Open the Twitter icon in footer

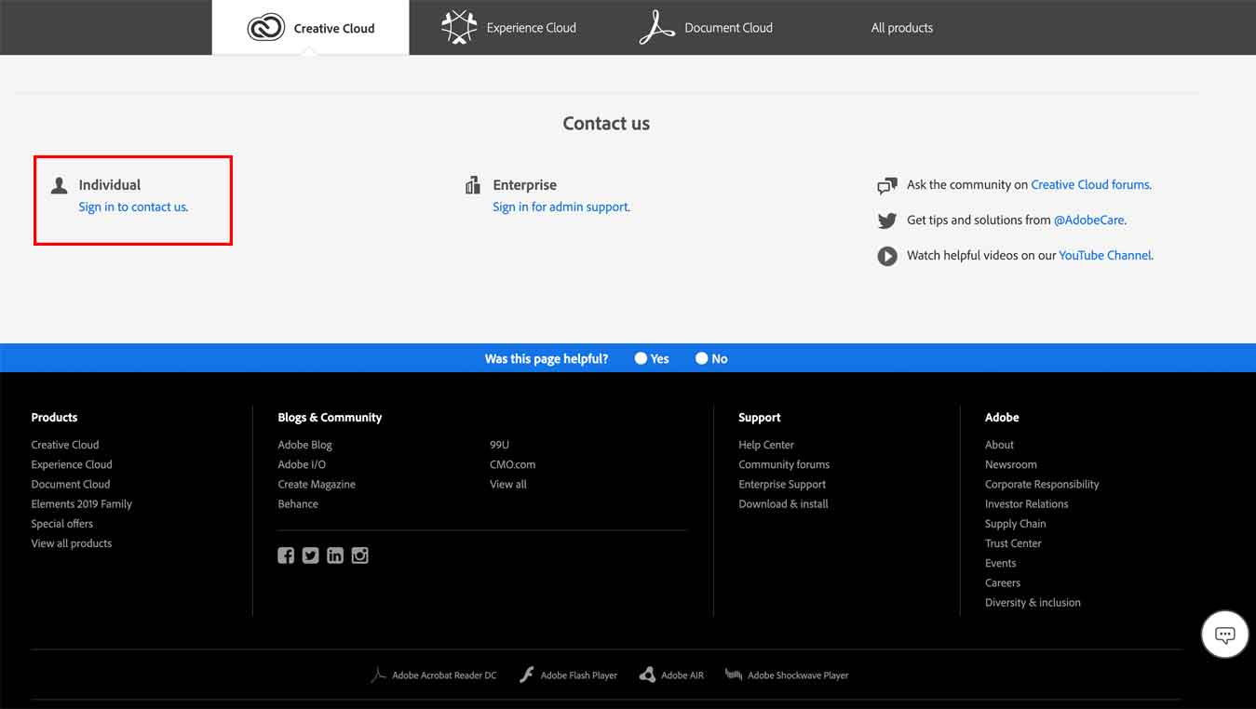point(310,555)
